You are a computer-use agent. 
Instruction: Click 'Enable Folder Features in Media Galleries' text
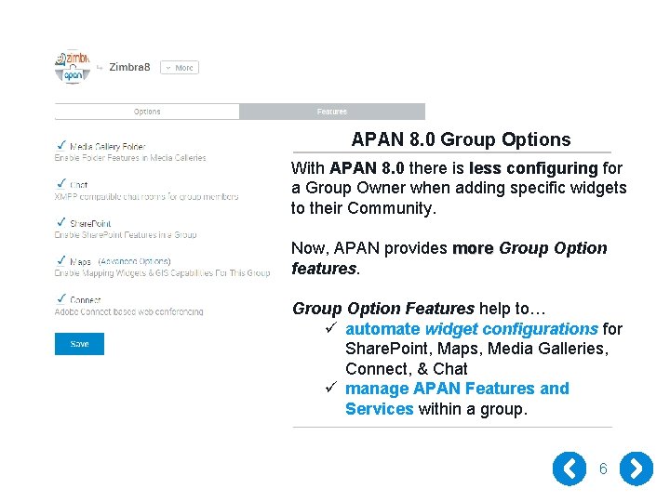(x=130, y=158)
